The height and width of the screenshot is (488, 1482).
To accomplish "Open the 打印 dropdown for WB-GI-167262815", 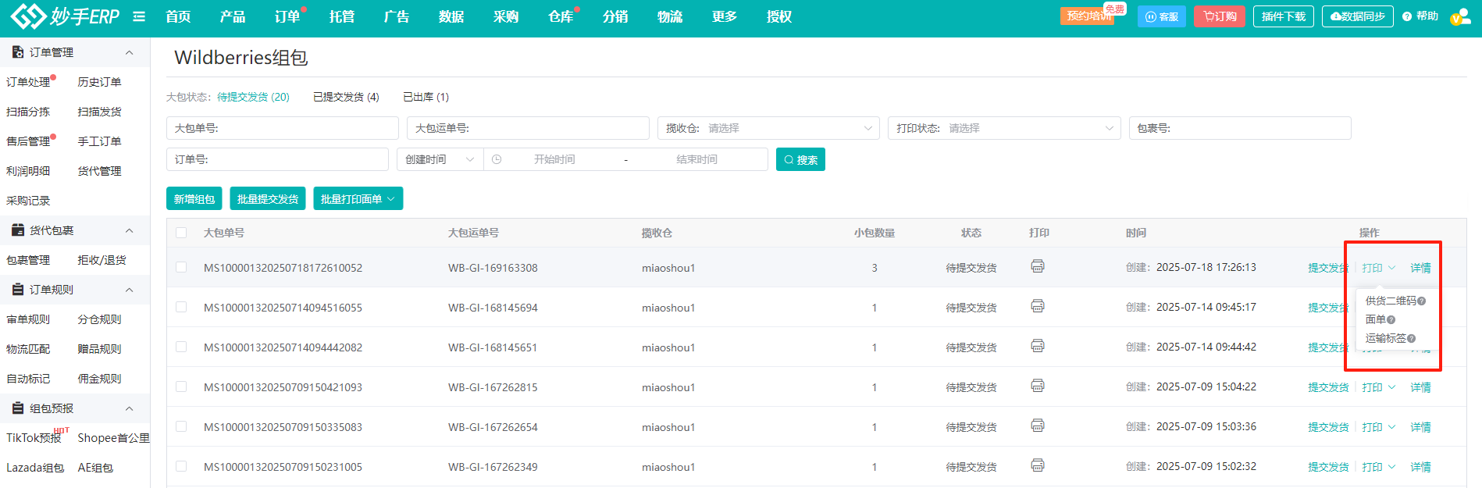I will 1378,387.
